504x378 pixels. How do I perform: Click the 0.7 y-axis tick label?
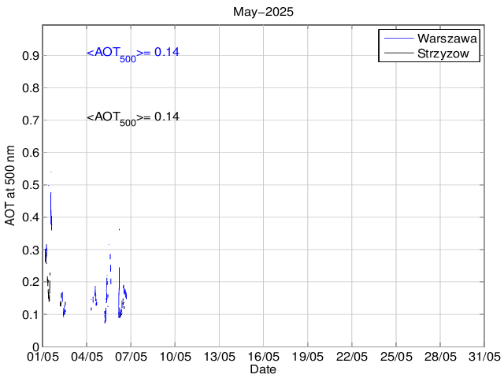point(31,120)
